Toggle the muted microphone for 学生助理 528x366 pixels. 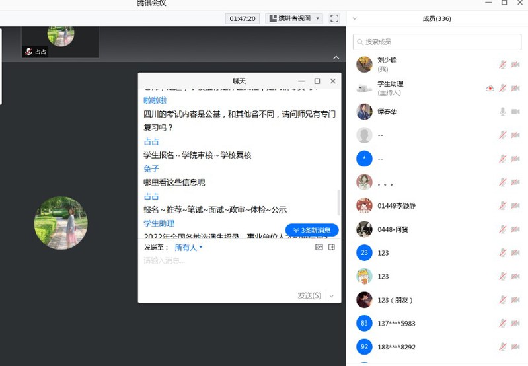click(x=502, y=88)
